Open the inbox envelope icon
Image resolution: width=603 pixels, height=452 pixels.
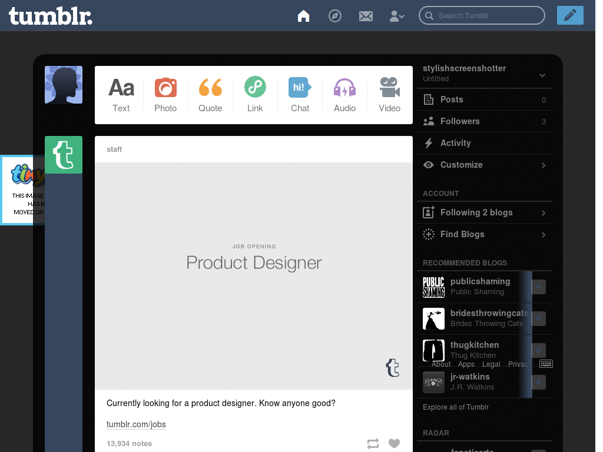coord(366,16)
